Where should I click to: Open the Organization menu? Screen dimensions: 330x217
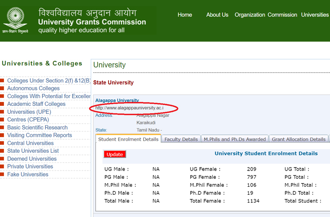[x=250, y=15]
